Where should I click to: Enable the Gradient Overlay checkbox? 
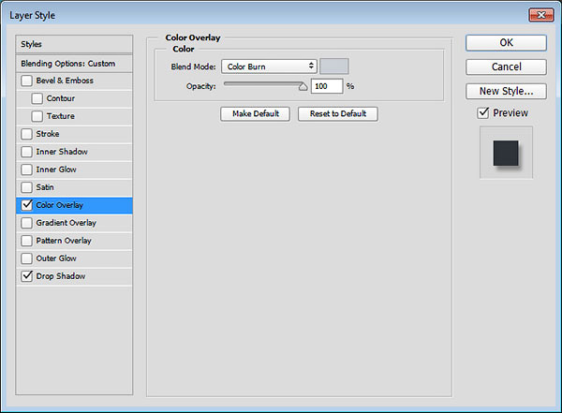coord(26,223)
